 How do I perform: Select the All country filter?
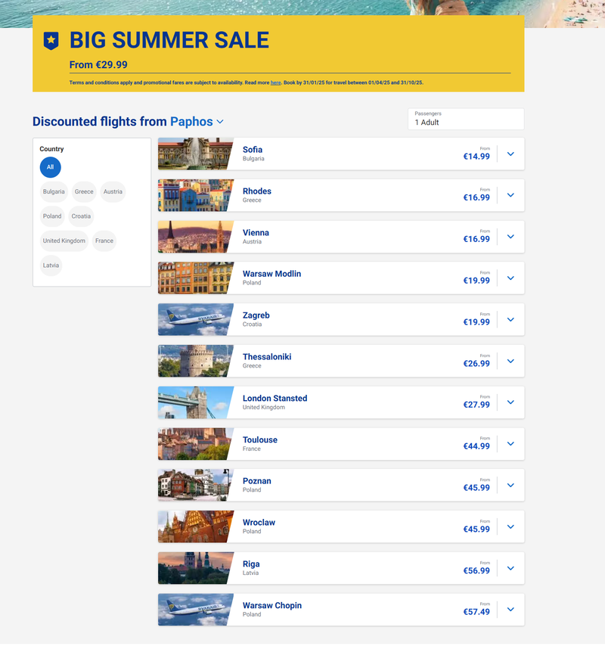point(50,167)
